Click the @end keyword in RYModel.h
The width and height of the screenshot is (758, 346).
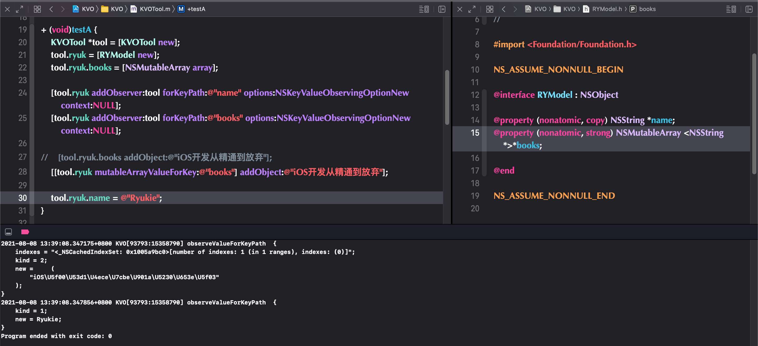click(x=504, y=170)
